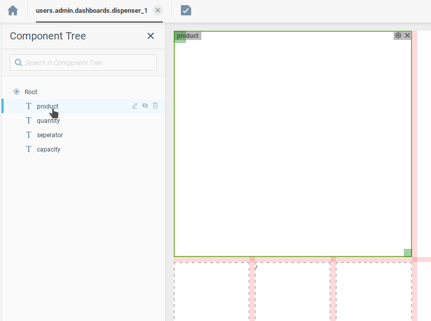This screenshot has width=431, height=321.
Task: Select the seperator component in the tree
Action: point(50,135)
